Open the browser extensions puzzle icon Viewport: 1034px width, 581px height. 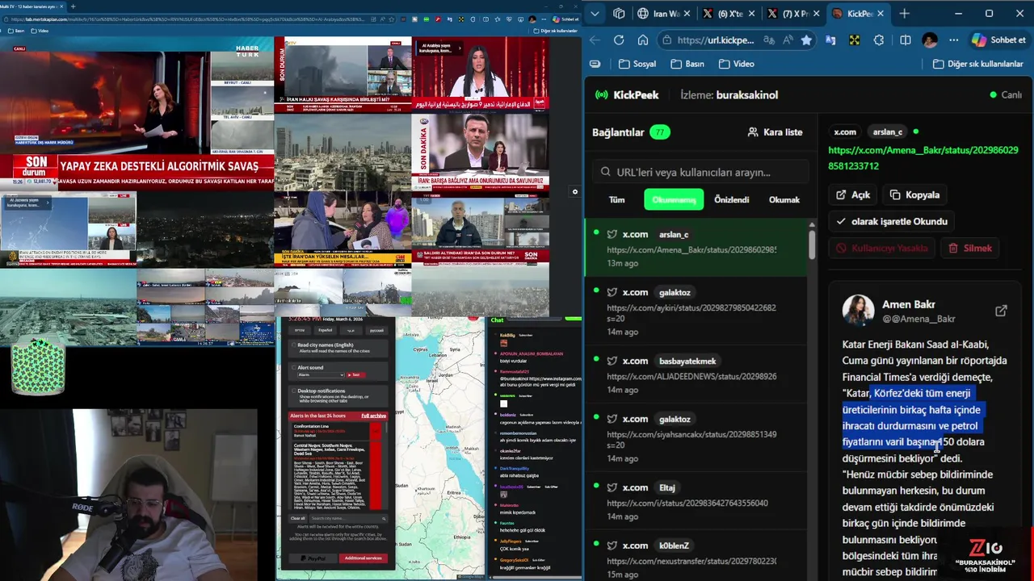(x=879, y=40)
